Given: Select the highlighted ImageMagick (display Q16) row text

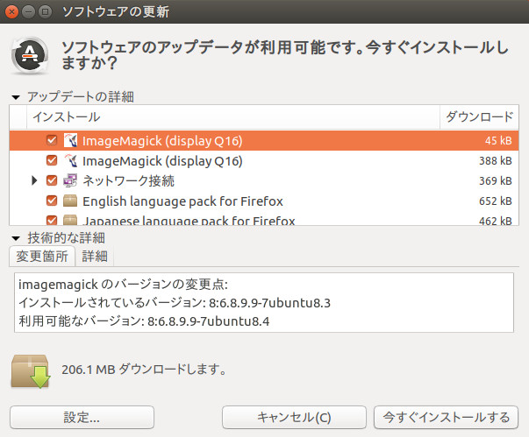Looking at the screenshot, I should (162, 141).
